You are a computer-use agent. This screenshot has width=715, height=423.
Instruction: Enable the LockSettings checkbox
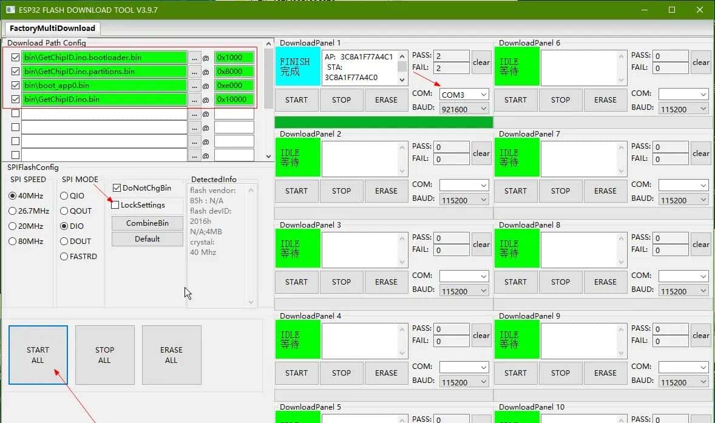115,205
